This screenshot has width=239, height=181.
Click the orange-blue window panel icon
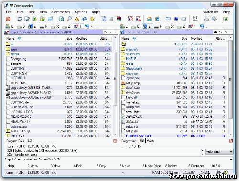point(149,19)
